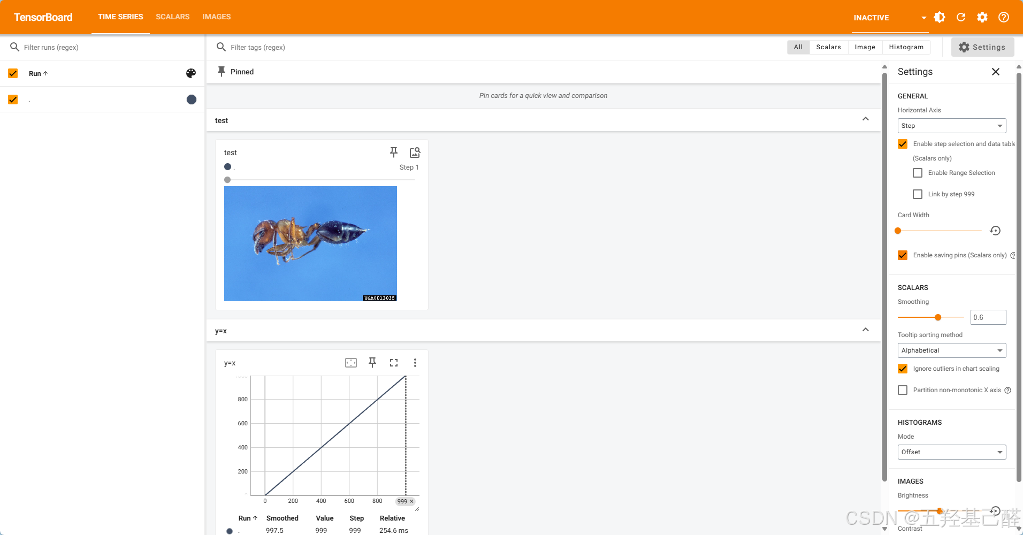The image size is (1023, 535).
Task: Switch to TIME SERIES tab
Action: coord(120,17)
